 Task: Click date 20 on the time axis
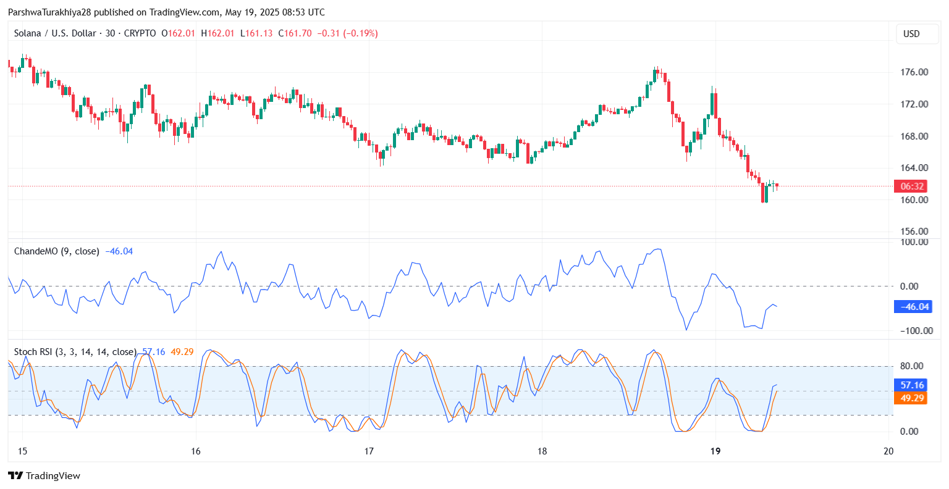(x=888, y=451)
